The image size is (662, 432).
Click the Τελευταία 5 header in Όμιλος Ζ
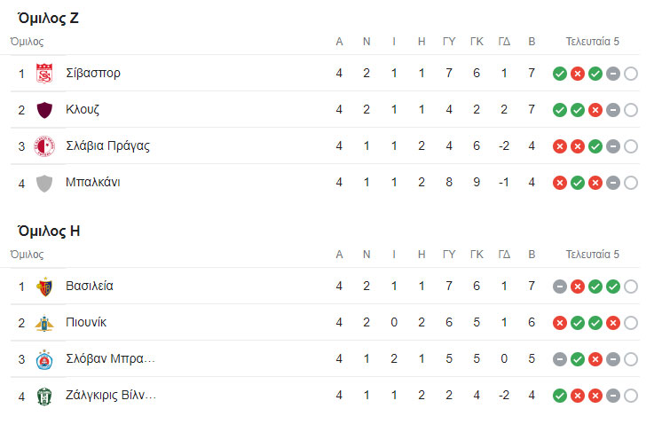[x=593, y=42]
